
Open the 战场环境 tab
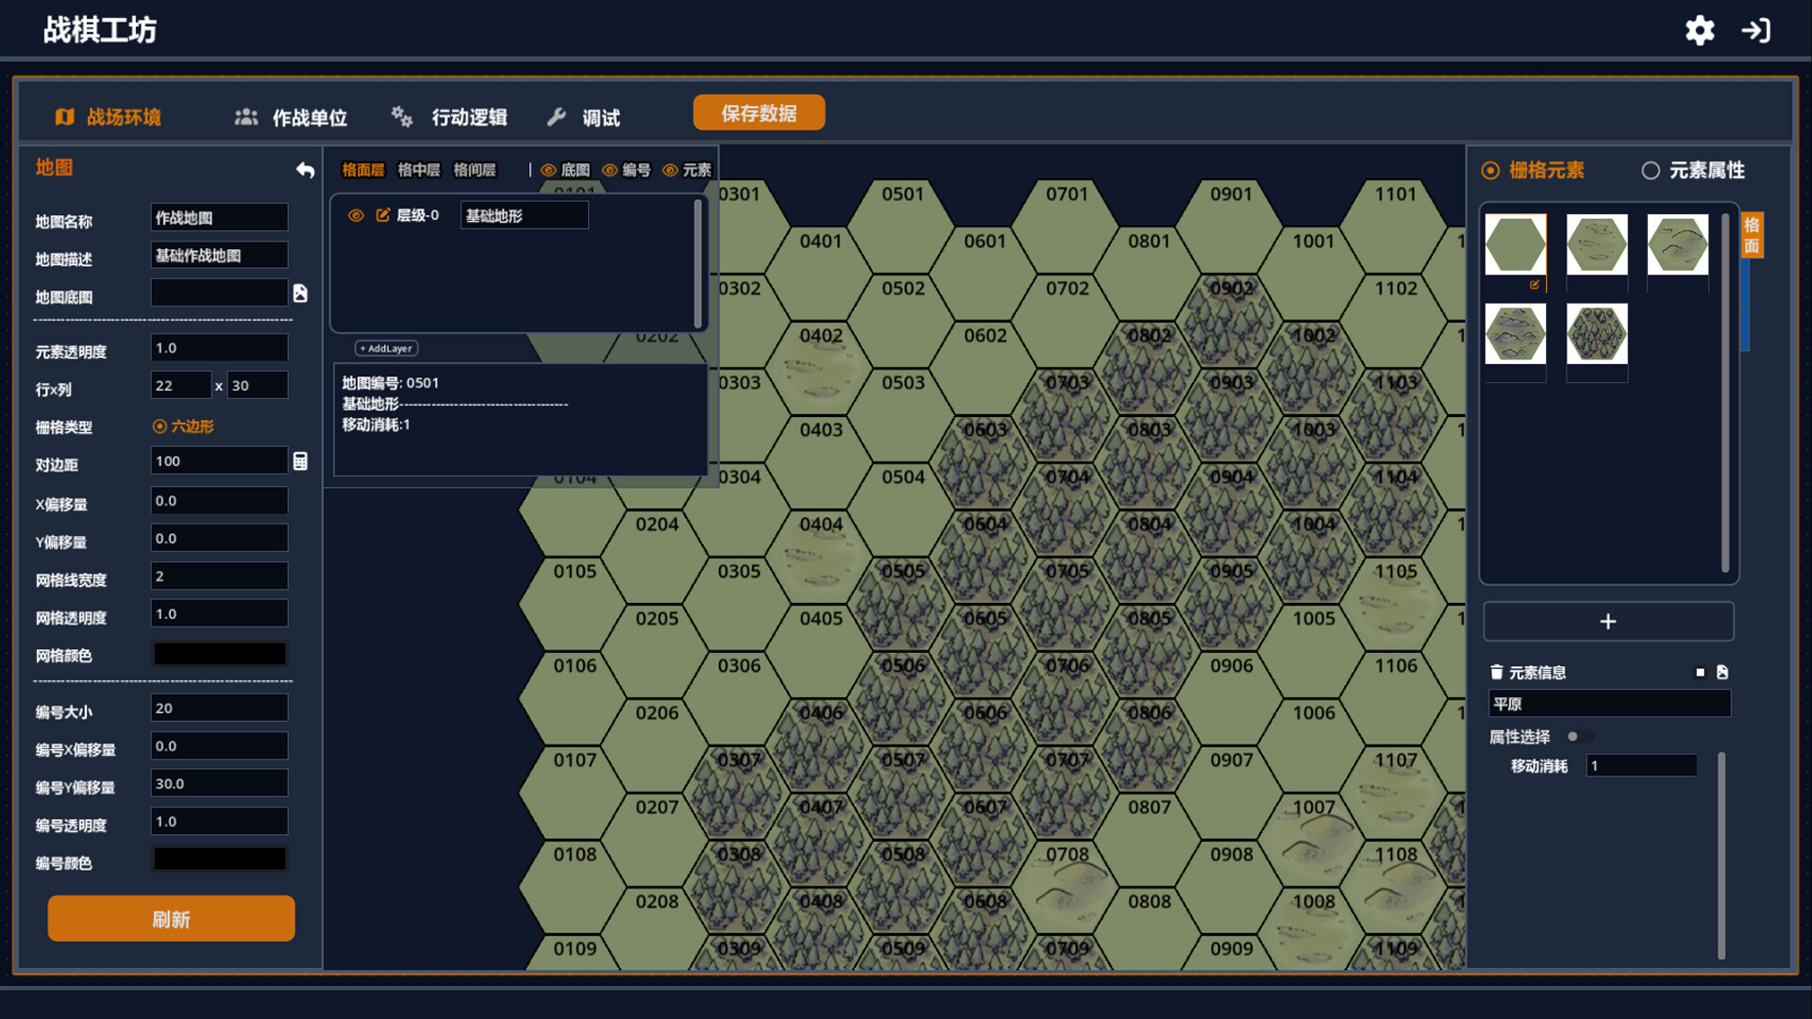pos(108,117)
